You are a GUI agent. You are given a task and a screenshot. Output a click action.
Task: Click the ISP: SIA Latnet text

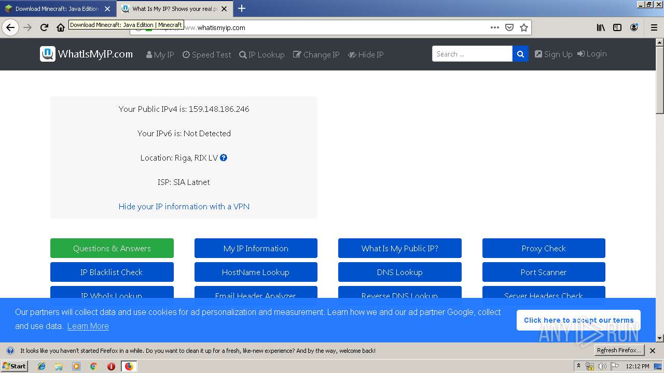[184, 182]
